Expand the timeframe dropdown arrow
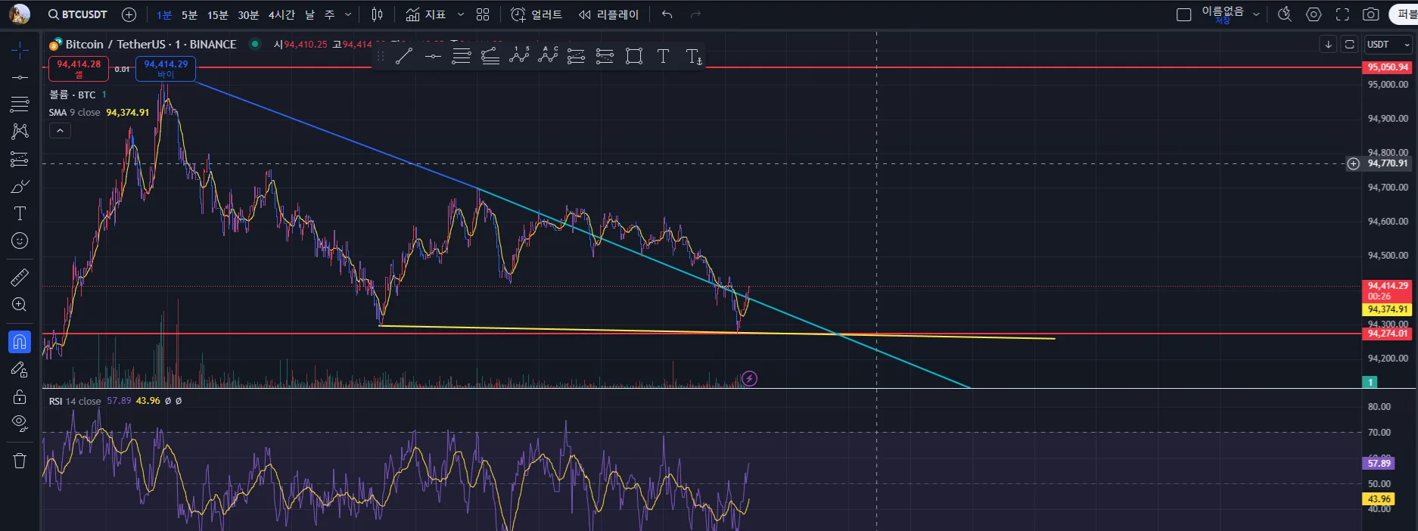1418x531 pixels. point(348,14)
